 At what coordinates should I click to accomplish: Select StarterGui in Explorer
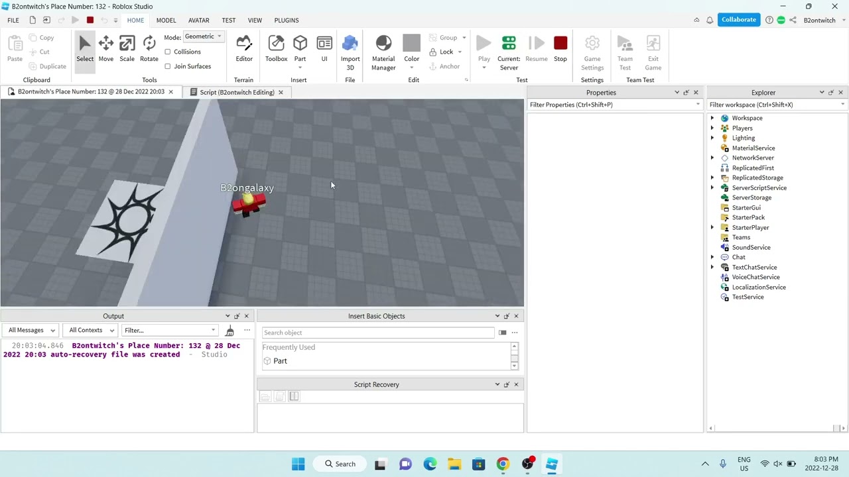point(746,207)
